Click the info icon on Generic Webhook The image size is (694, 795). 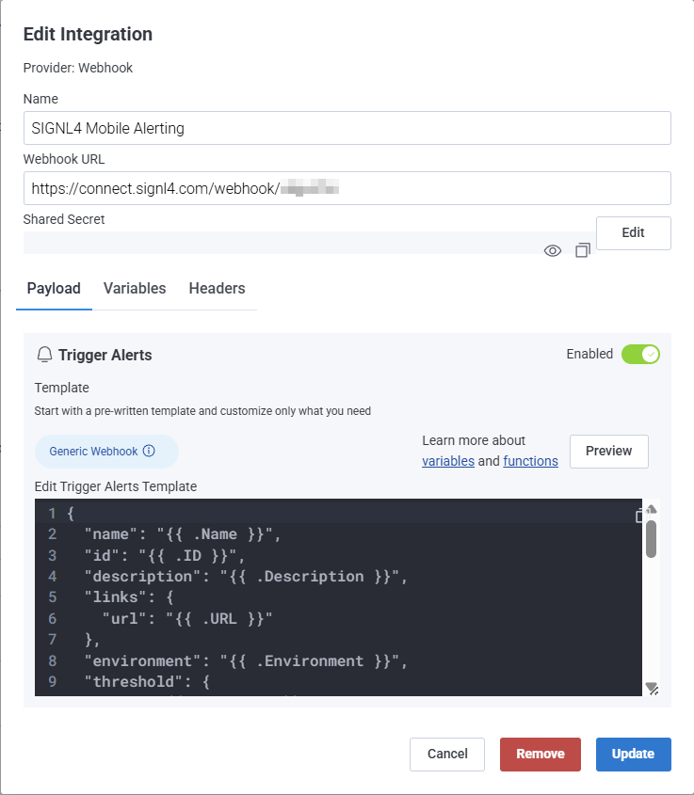click(149, 452)
